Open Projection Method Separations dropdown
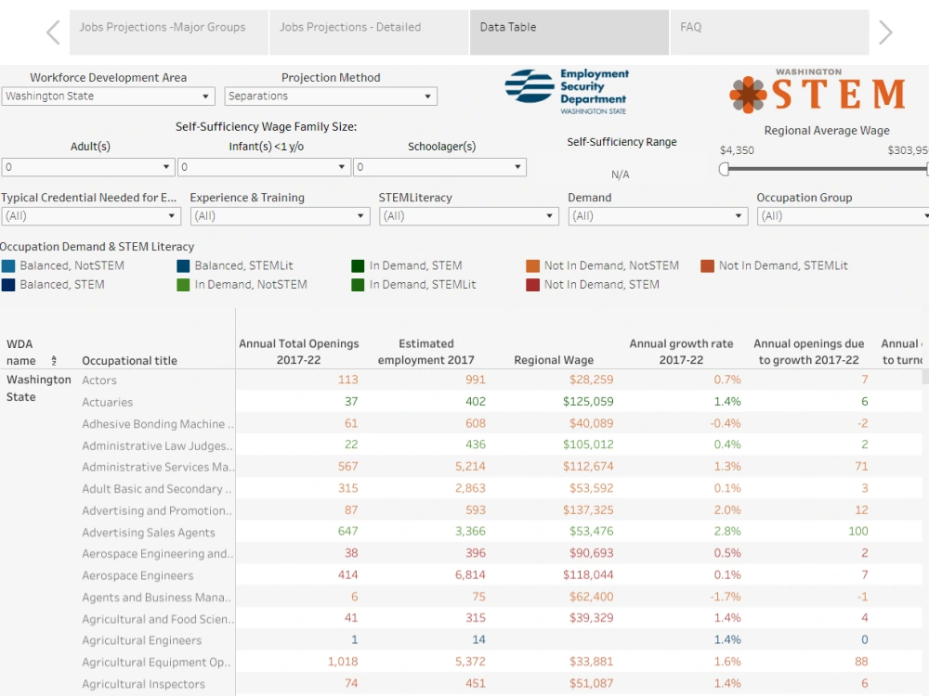The image size is (929, 696). (x=331, y=96)
